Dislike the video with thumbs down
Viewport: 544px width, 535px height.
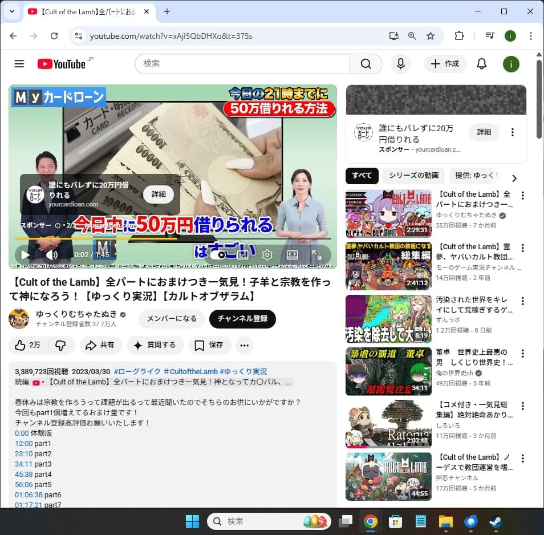(60, 345)
